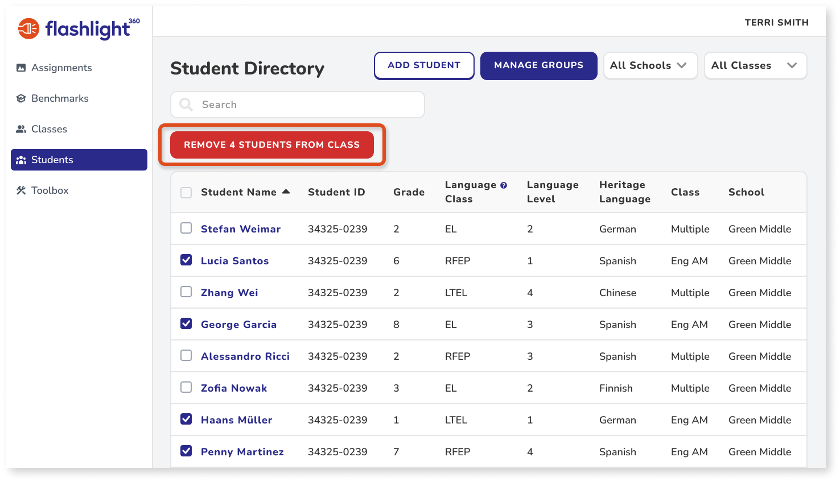Uncheck the box for Haans Müller

point(186,419)
